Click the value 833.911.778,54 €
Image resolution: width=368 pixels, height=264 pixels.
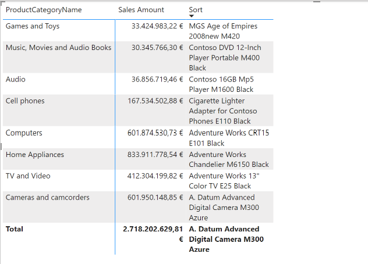point(155,155)
